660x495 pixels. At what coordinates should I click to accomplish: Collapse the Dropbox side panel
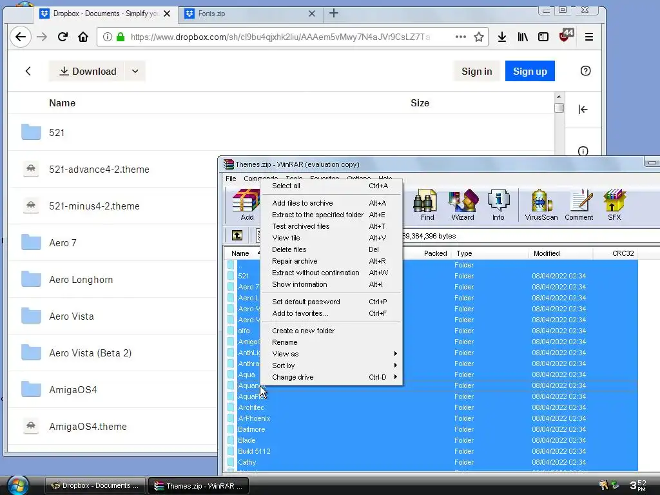tap(583, 110)
